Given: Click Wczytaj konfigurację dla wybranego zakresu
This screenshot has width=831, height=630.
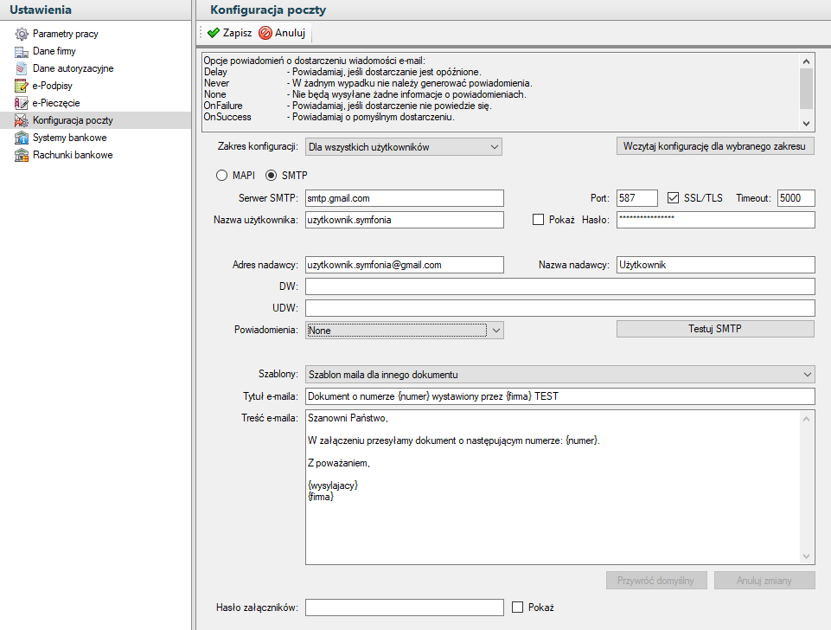Looking at the screenshot, I should point(715,146).
